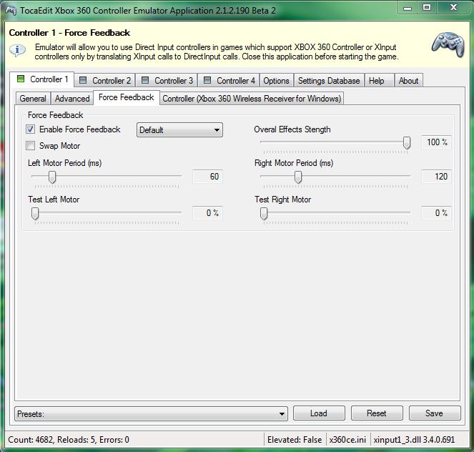
Task: Switch to Controller 2 tab
Action: (105, 80)
